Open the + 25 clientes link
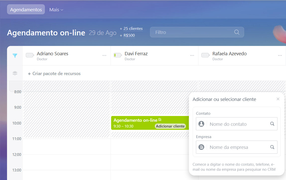 click(133, 29)
